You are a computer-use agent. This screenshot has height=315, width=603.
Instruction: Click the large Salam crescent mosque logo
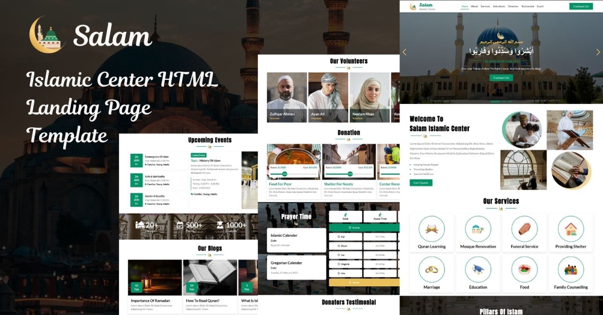coord(48,35)
